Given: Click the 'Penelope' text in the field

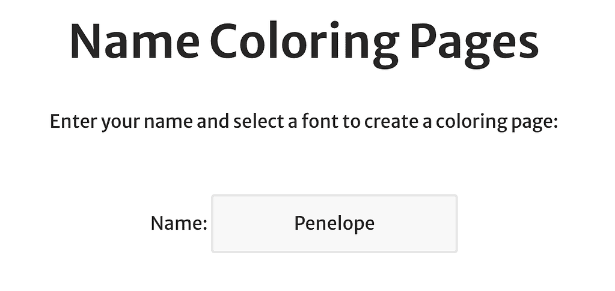Looking at the screenshot, I should (x=334, y=223).
